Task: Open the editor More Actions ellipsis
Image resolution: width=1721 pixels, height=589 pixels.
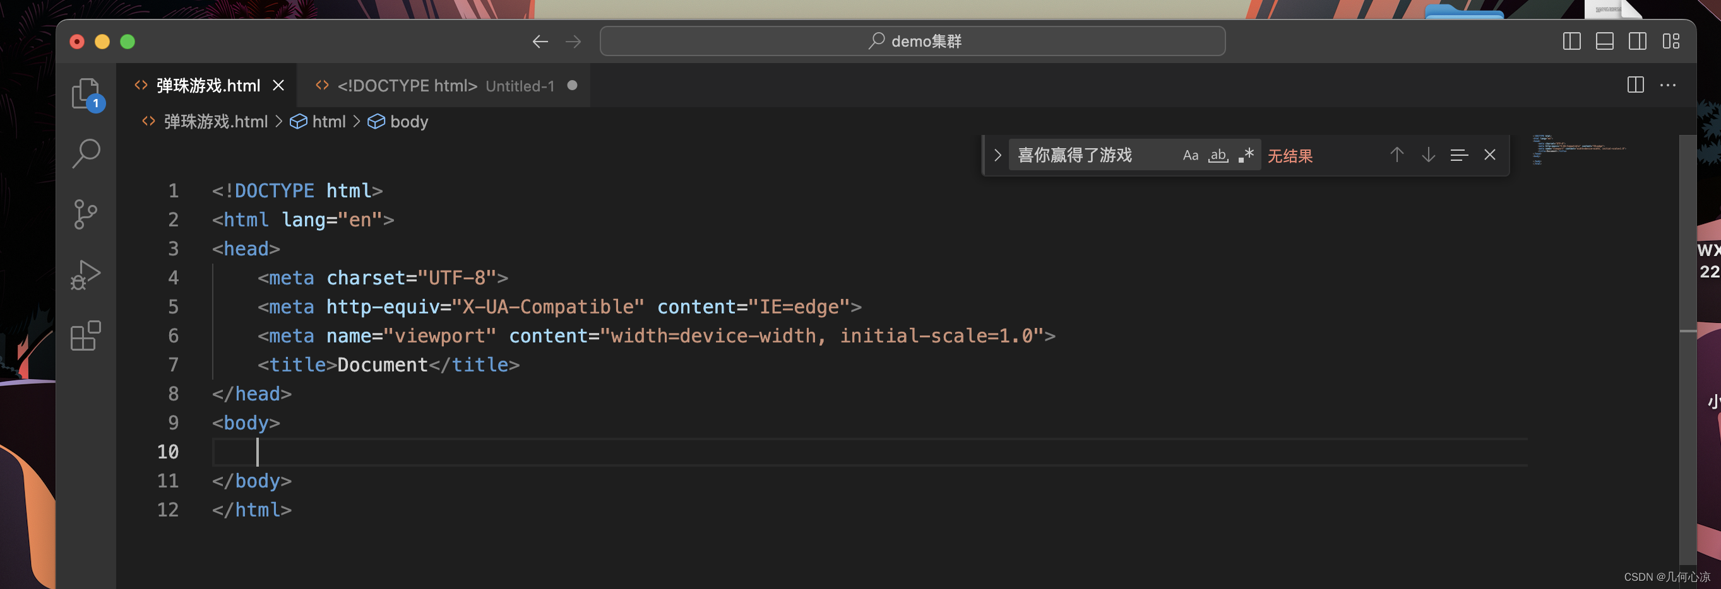Action: coord(1667,85)
